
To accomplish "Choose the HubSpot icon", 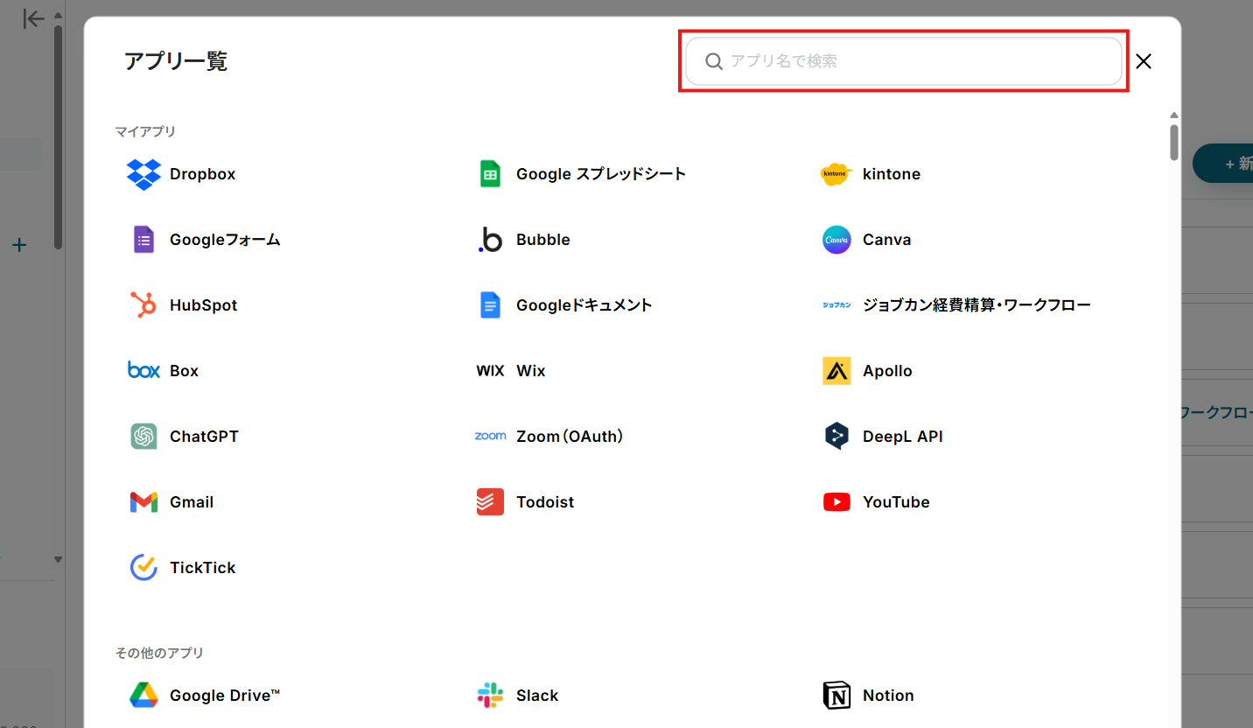I will tap(143, 305).
